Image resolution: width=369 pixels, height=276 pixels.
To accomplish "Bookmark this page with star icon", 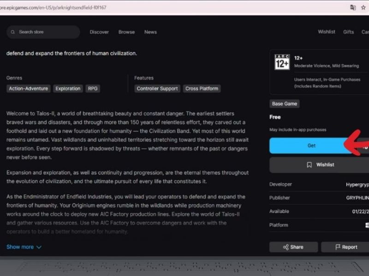I will [364, 7].
